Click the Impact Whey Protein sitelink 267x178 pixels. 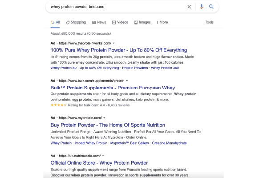coord(91,143)
